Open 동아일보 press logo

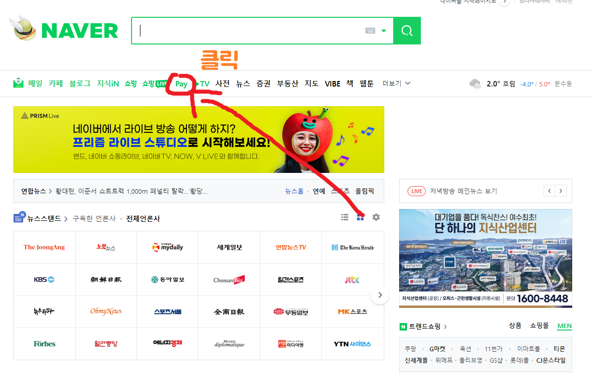tap(168, 280)
